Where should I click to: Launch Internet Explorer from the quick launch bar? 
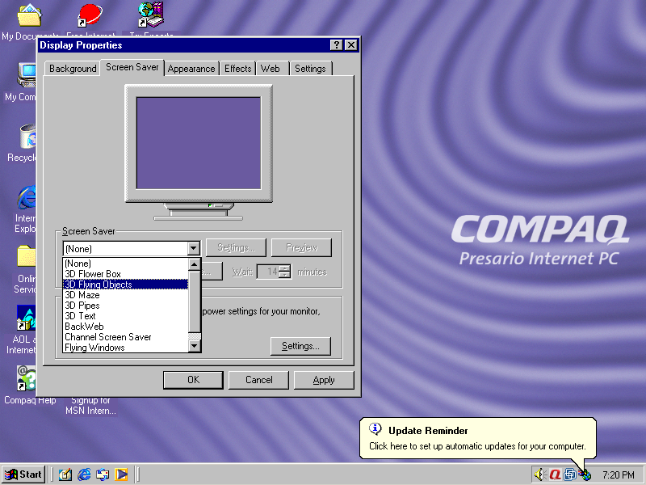(84, 474)
